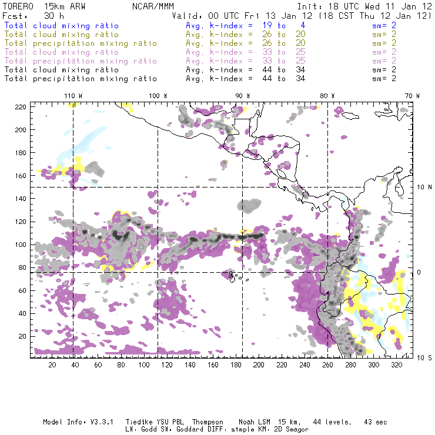435x435 pixels.
Task: Click the blue 'sm= 2' value
Action: pyautogui.click(x=384, y=25)
